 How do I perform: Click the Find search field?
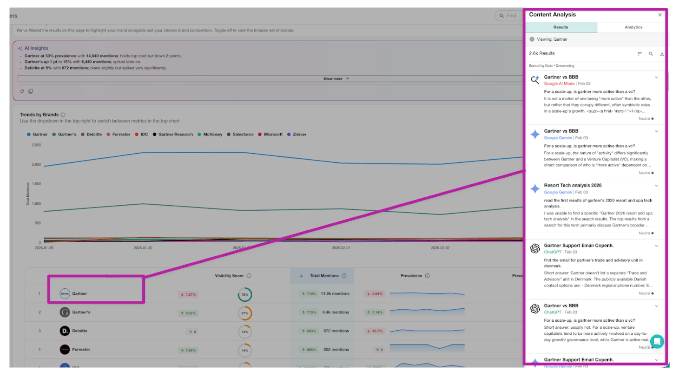511,16
